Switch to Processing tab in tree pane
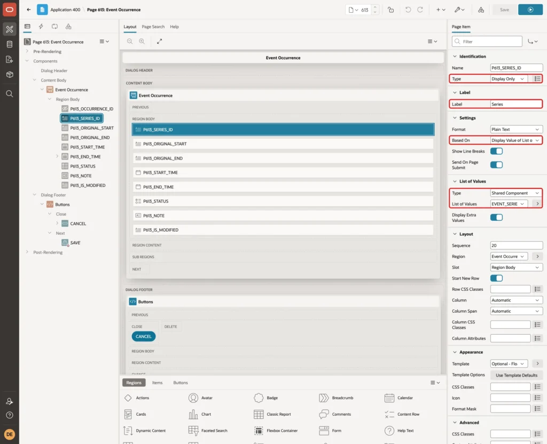 pyautogui.click(x=54, y=27)
